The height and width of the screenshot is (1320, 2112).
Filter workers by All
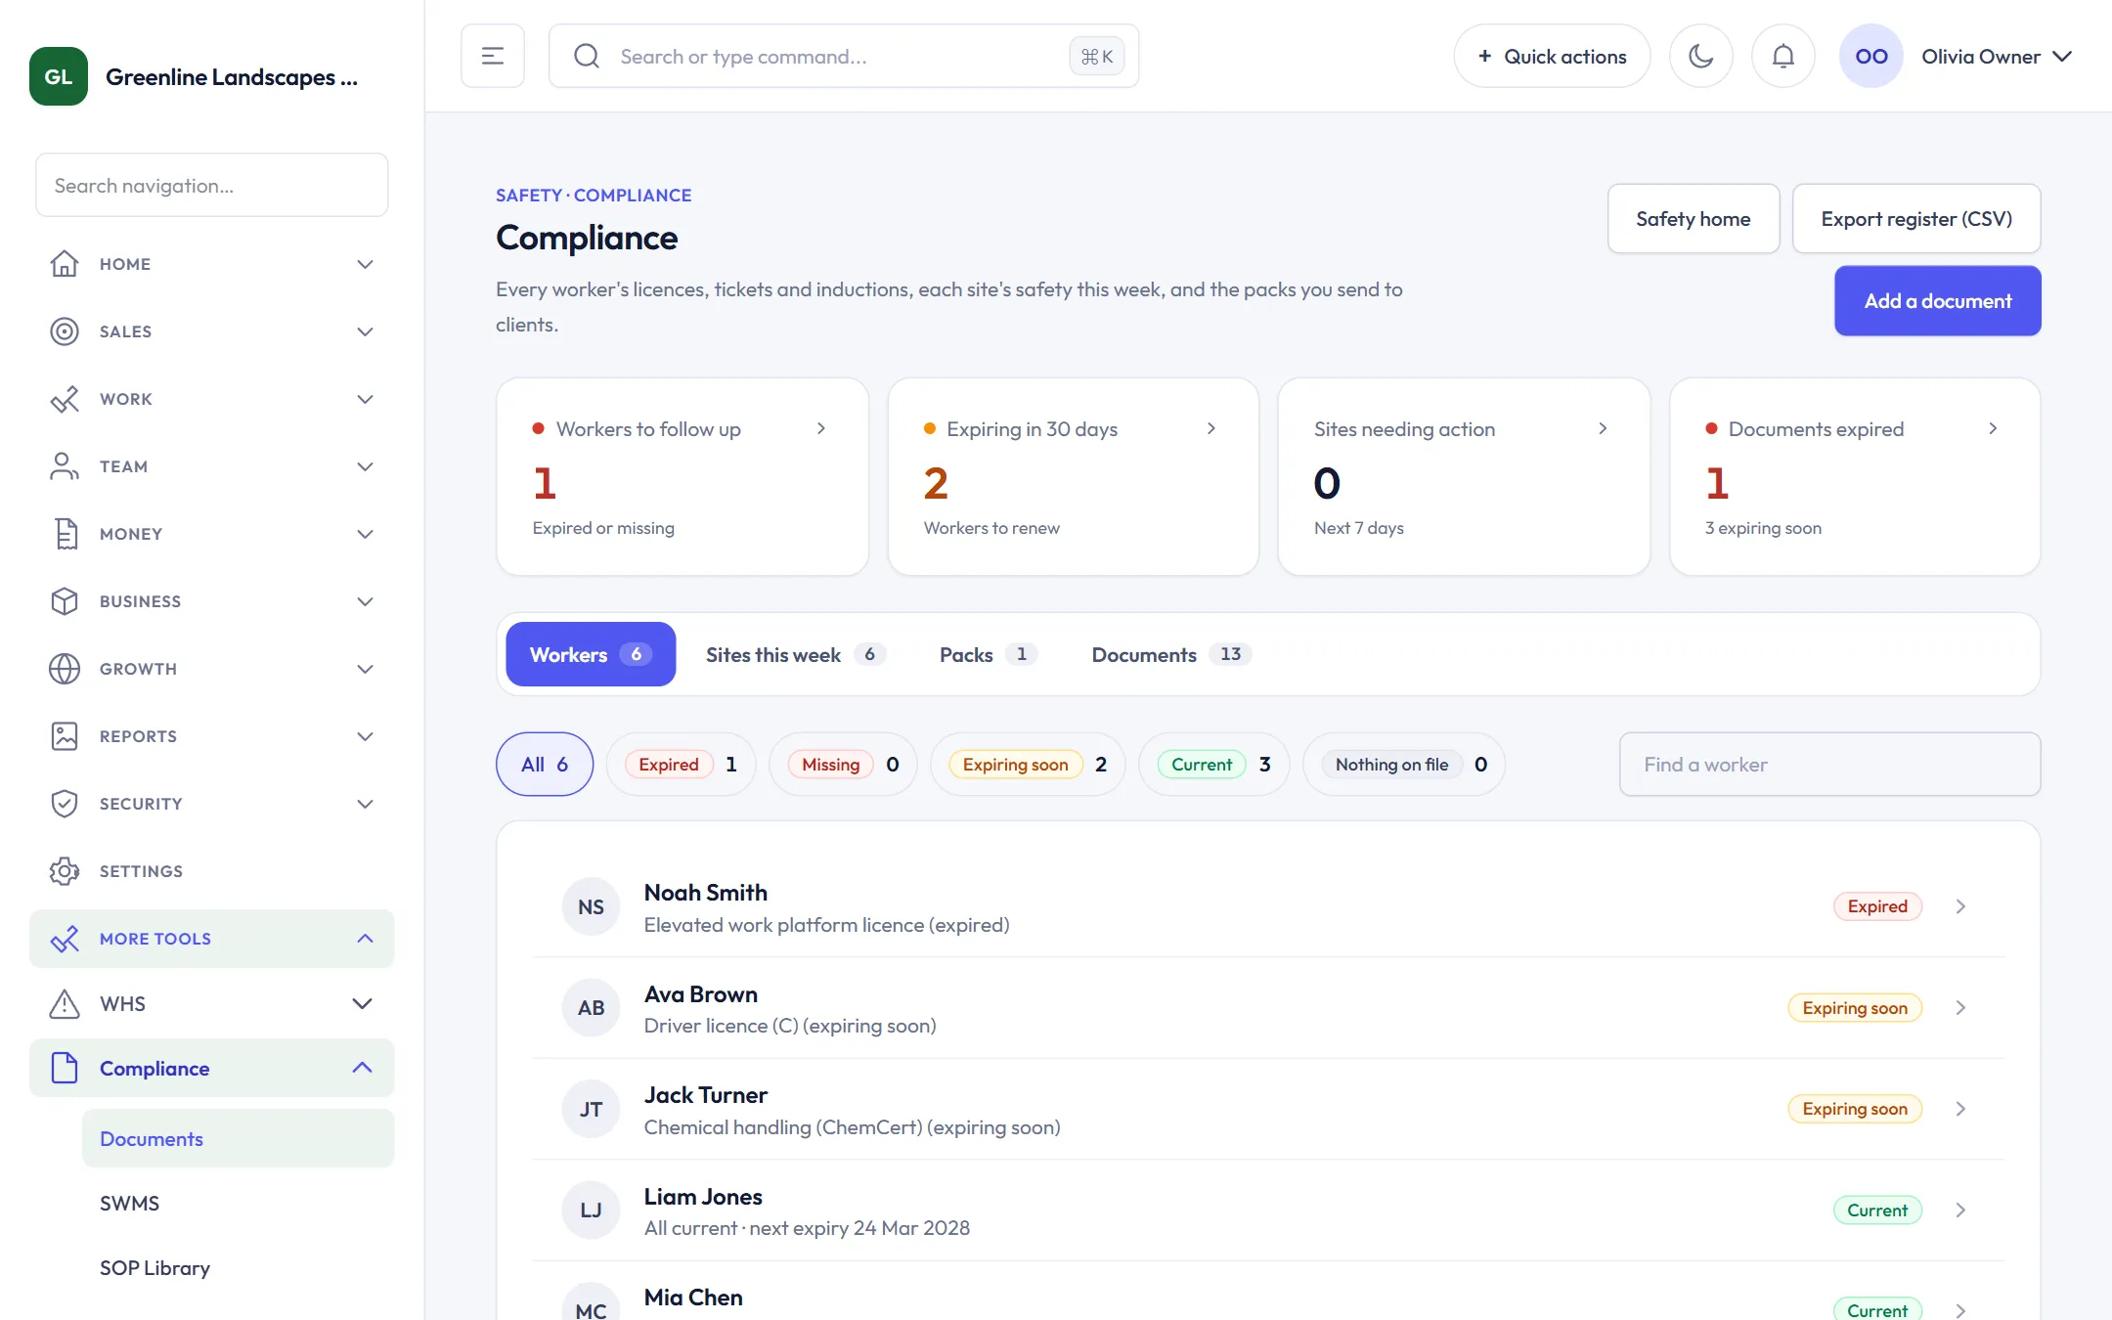545,764
